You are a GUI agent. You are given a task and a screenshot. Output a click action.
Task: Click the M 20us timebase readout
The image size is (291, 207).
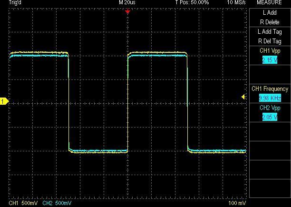click(x=127, y=2)
